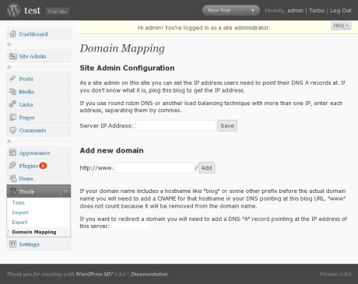The height and width of the screenshot is (284, 358).
Task: Open the Site Admin menu
Action: point(33,56)
